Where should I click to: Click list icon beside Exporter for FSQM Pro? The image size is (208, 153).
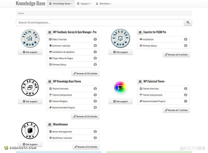(140, 32)
